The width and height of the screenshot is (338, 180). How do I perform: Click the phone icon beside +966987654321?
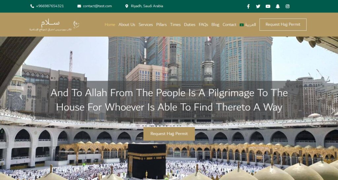pyautogui.click(x=32, y=6)
